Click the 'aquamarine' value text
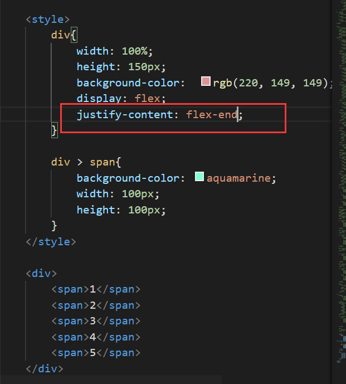The image size is (346, 384). 239,178
